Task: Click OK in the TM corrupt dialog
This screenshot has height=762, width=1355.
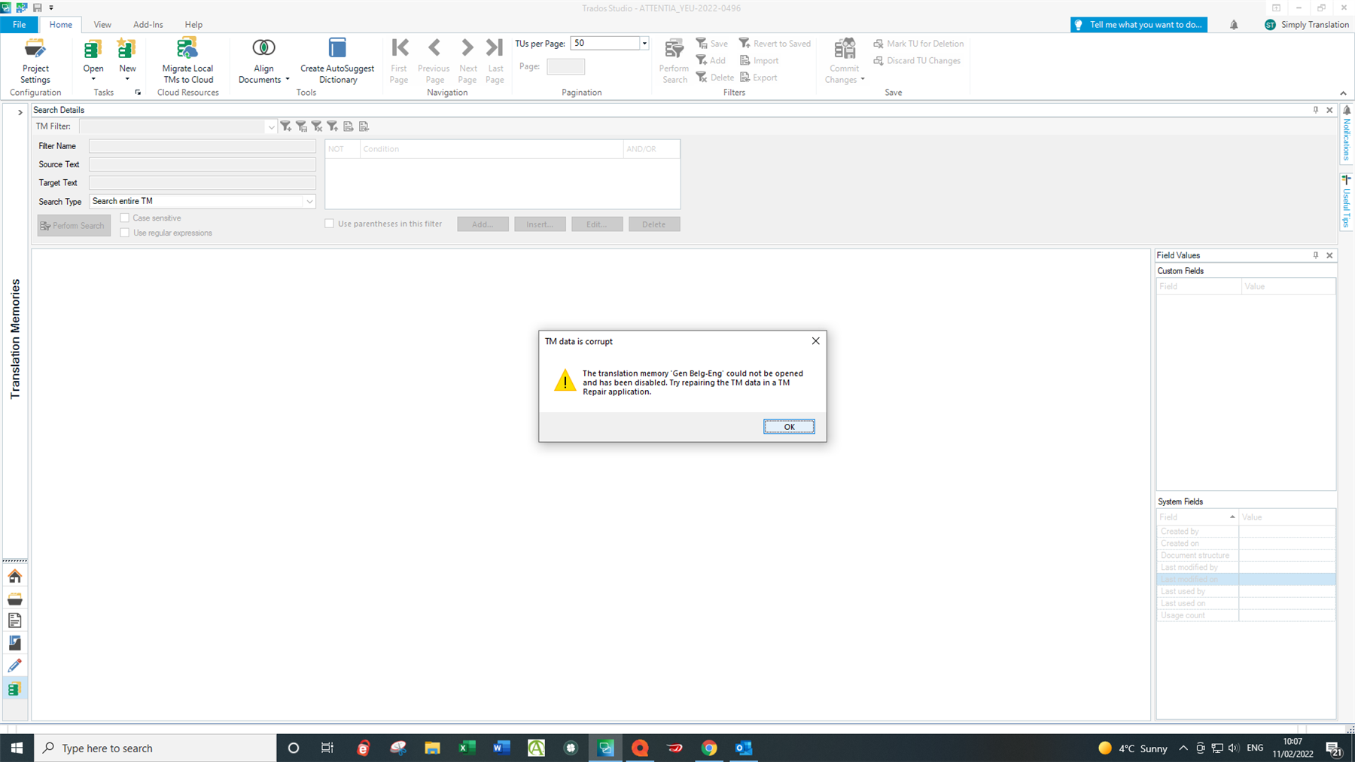Action: (x=789, y=427)
